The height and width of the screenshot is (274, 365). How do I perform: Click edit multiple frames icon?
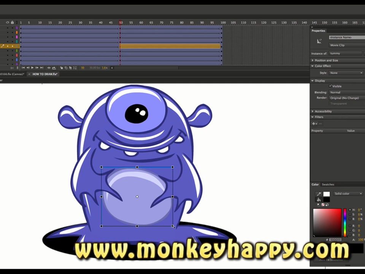70,68
